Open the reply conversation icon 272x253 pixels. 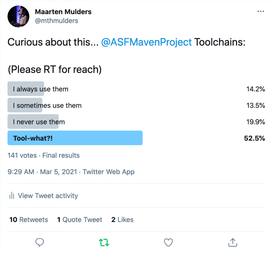40,242
